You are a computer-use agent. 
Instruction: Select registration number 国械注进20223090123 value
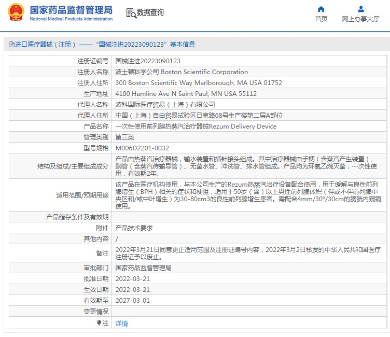(x=148, y=61)
